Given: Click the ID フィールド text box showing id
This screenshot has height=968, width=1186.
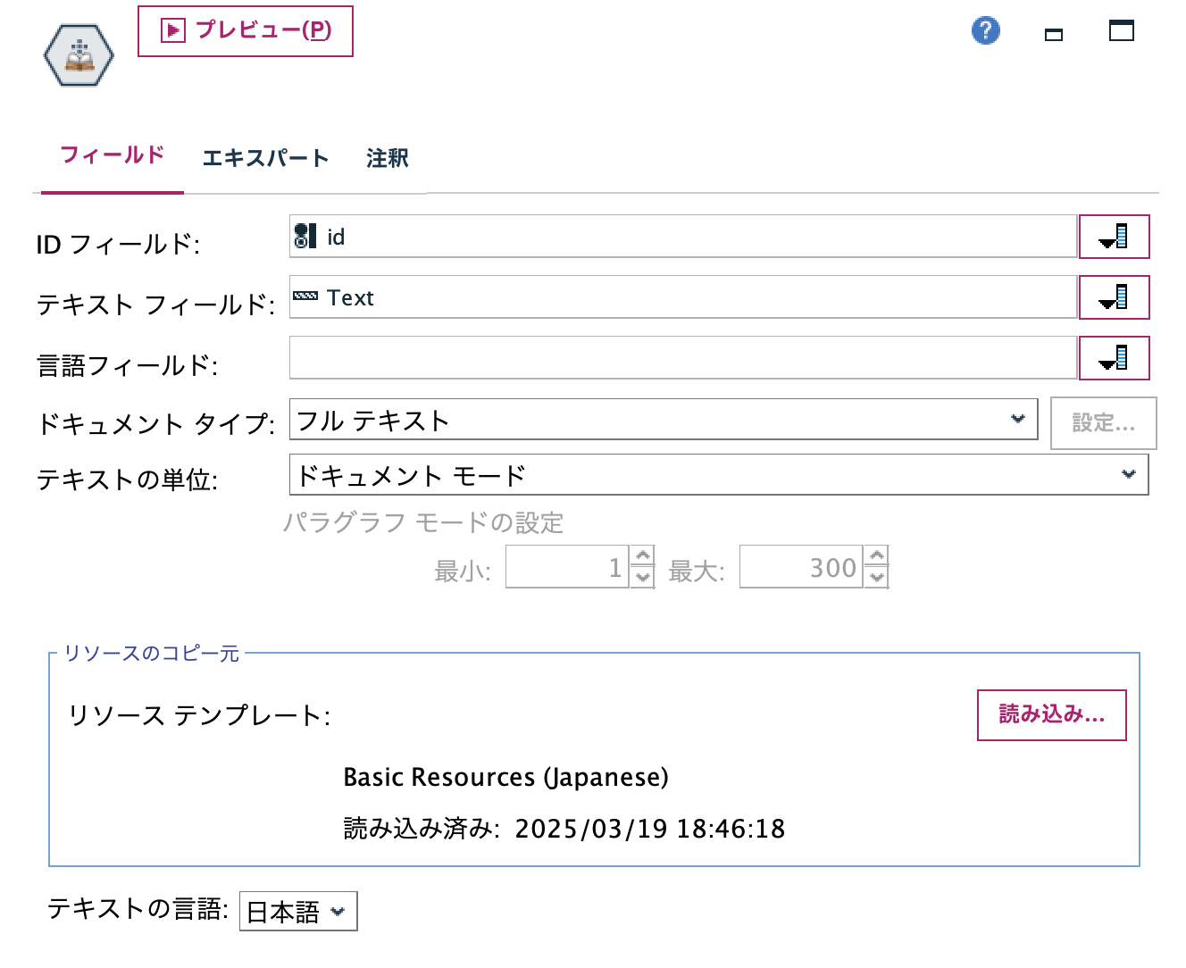Looking at the screenshot, I should [625, 237].
